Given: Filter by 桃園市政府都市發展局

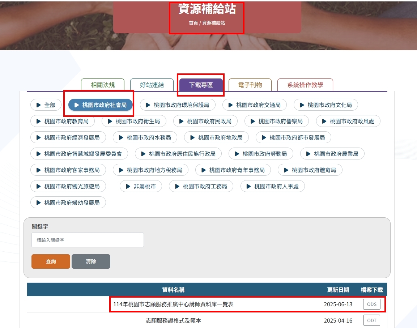Looking at the screenshot, I should pyautogui.click(x=293, y=137).
